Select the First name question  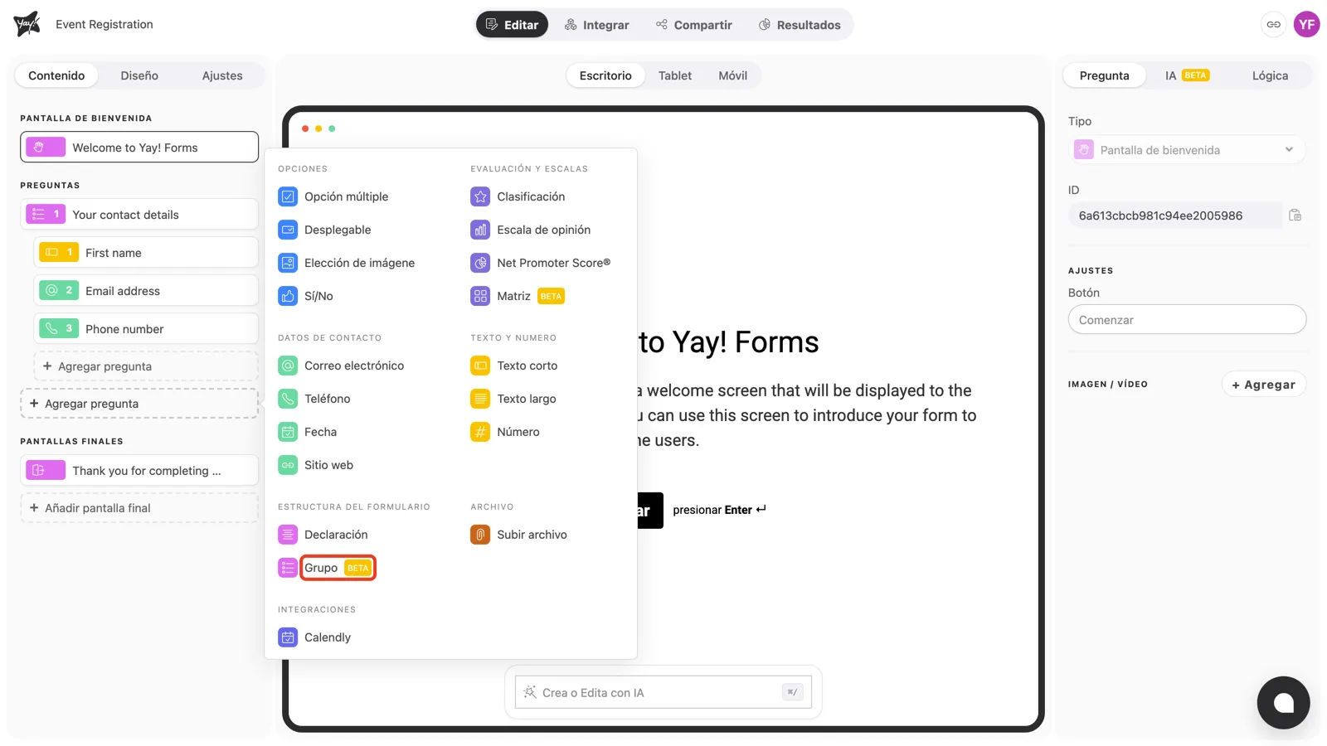[x=146, y=253]
